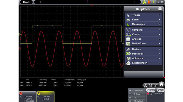Click the rising edge slope icon
Image resolution: width=183 pixels, height=102 pixels.
[x=152, y=94]
